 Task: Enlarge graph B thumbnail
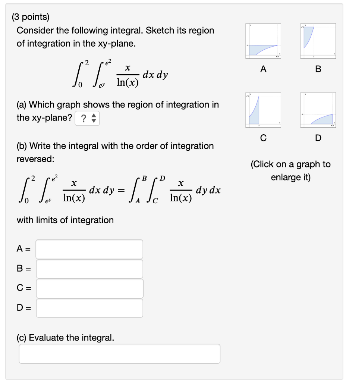pyautogui.click(x=317, y=41)
